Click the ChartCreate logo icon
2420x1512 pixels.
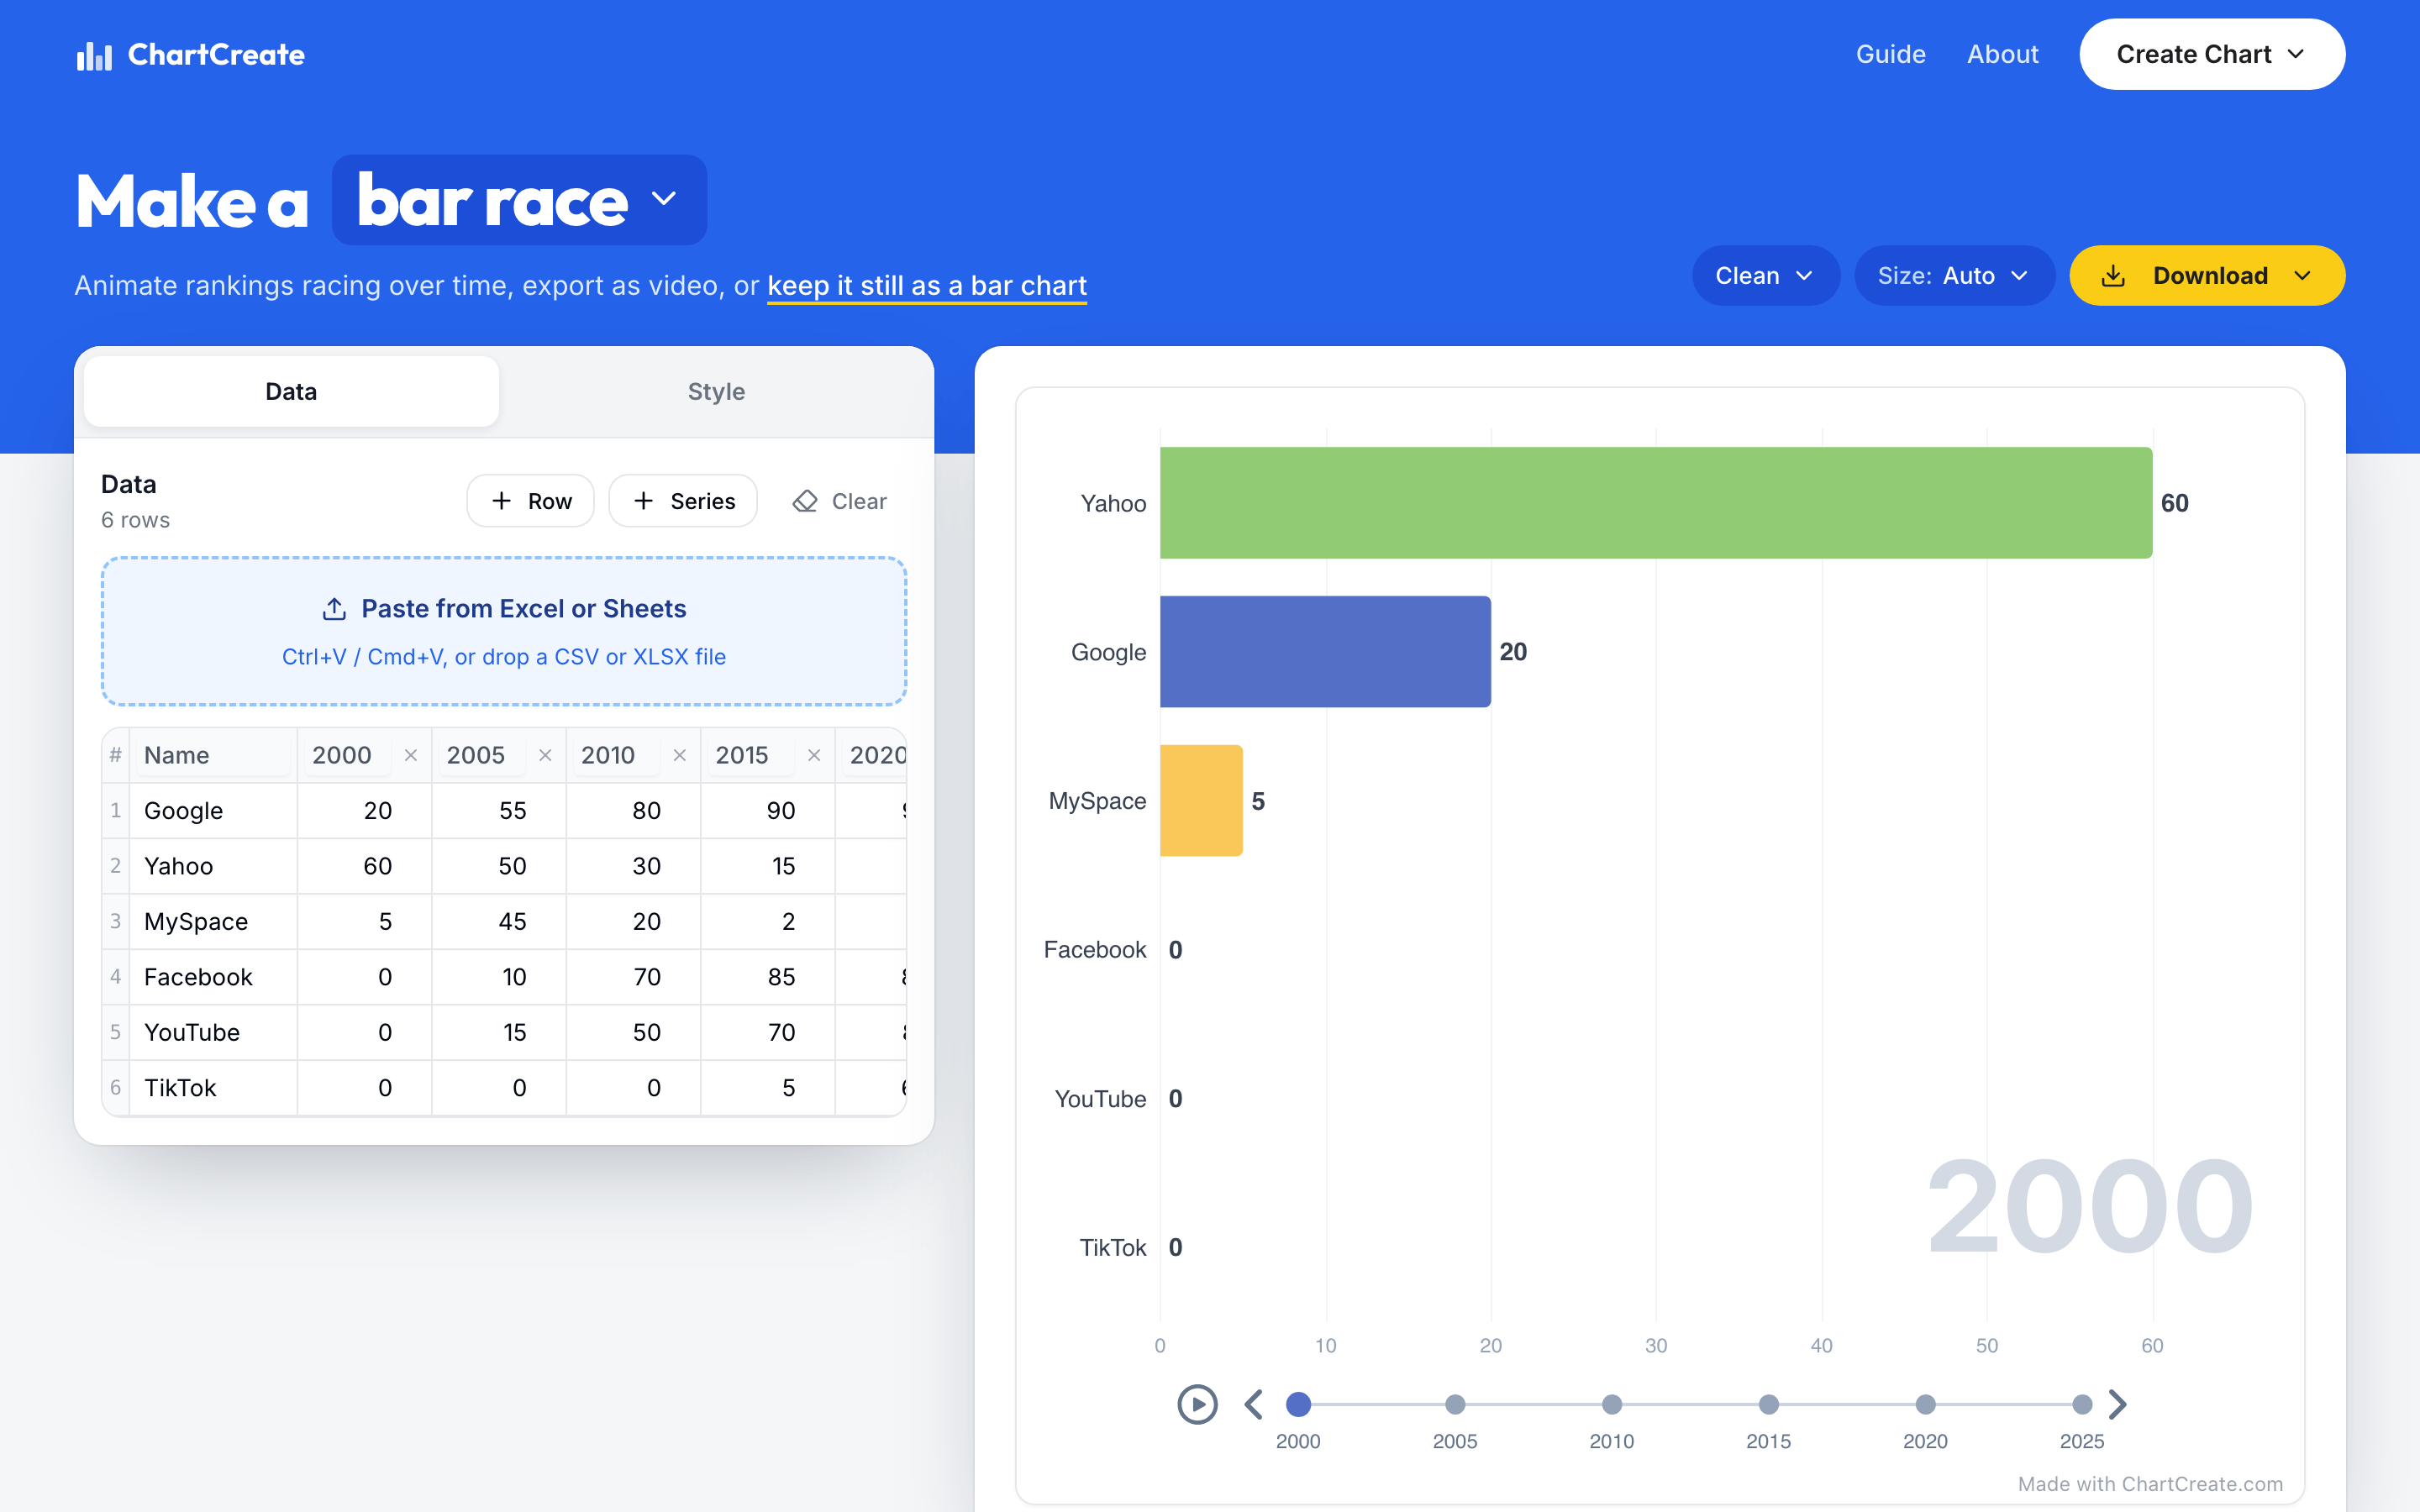pos(94,55)
